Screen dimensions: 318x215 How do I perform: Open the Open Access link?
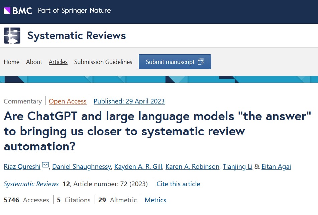click(x=68, y=101)
